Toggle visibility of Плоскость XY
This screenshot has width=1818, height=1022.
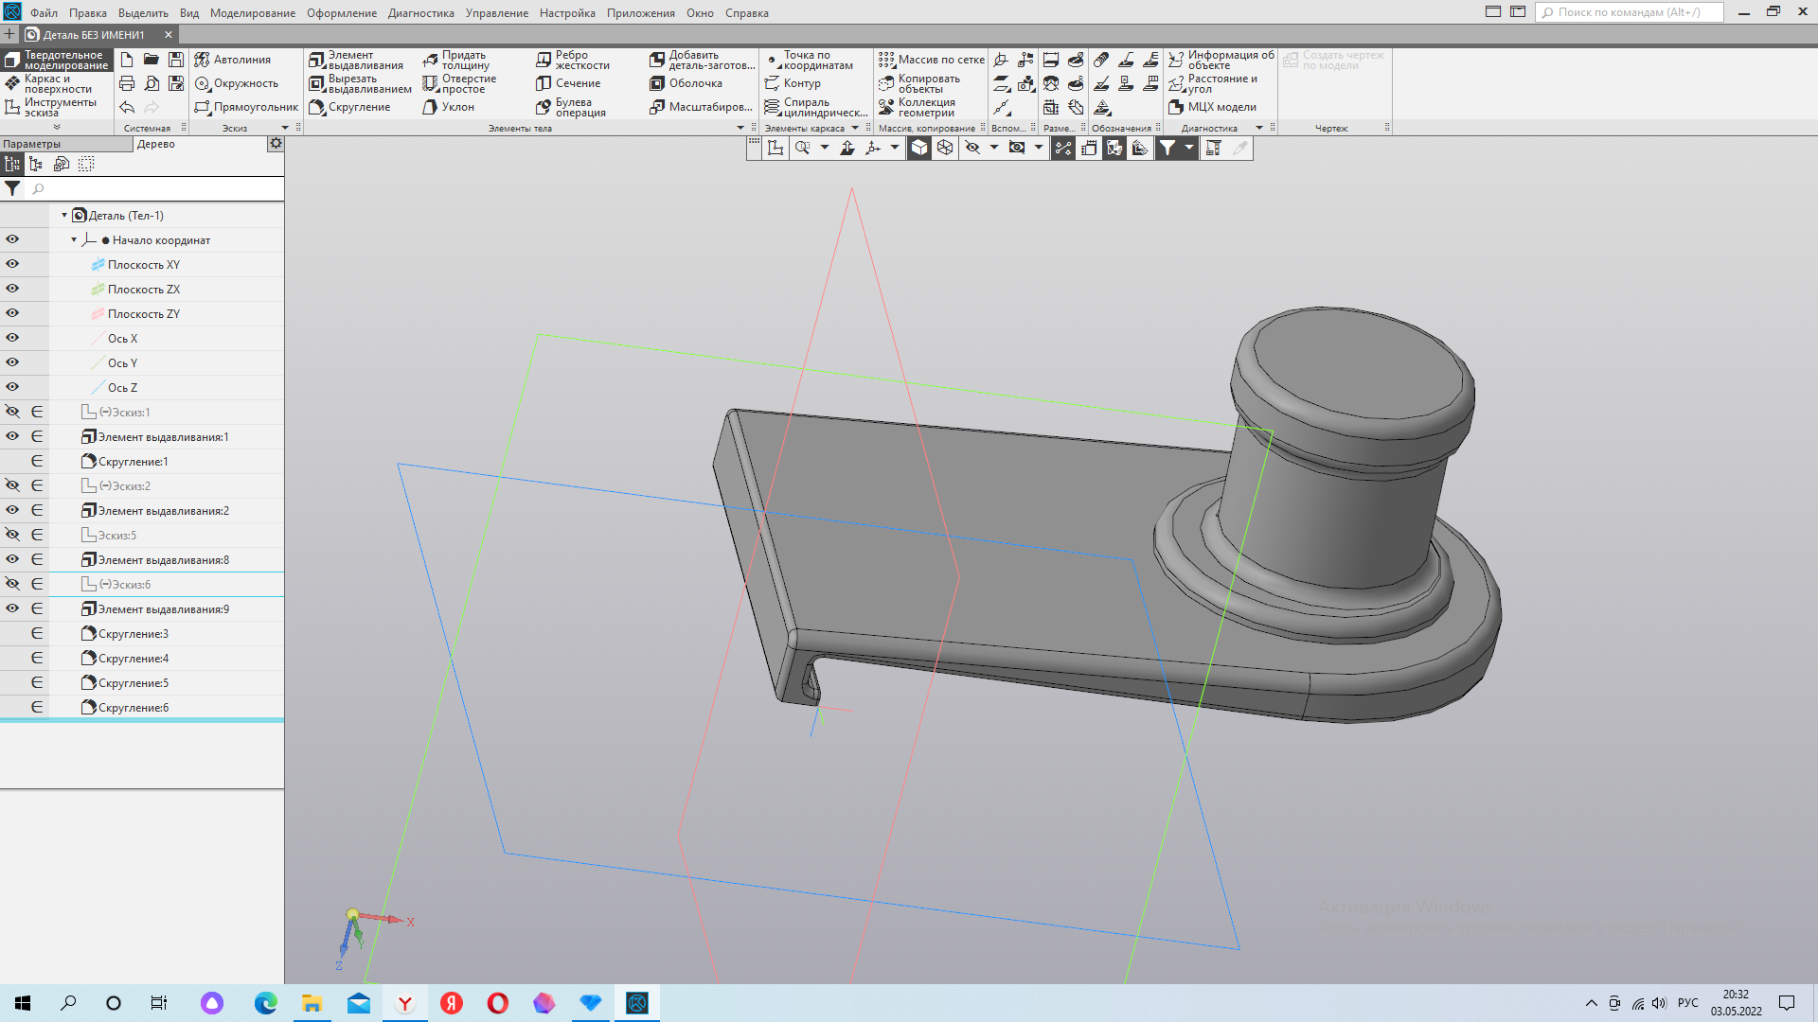(x=12, y=264)
